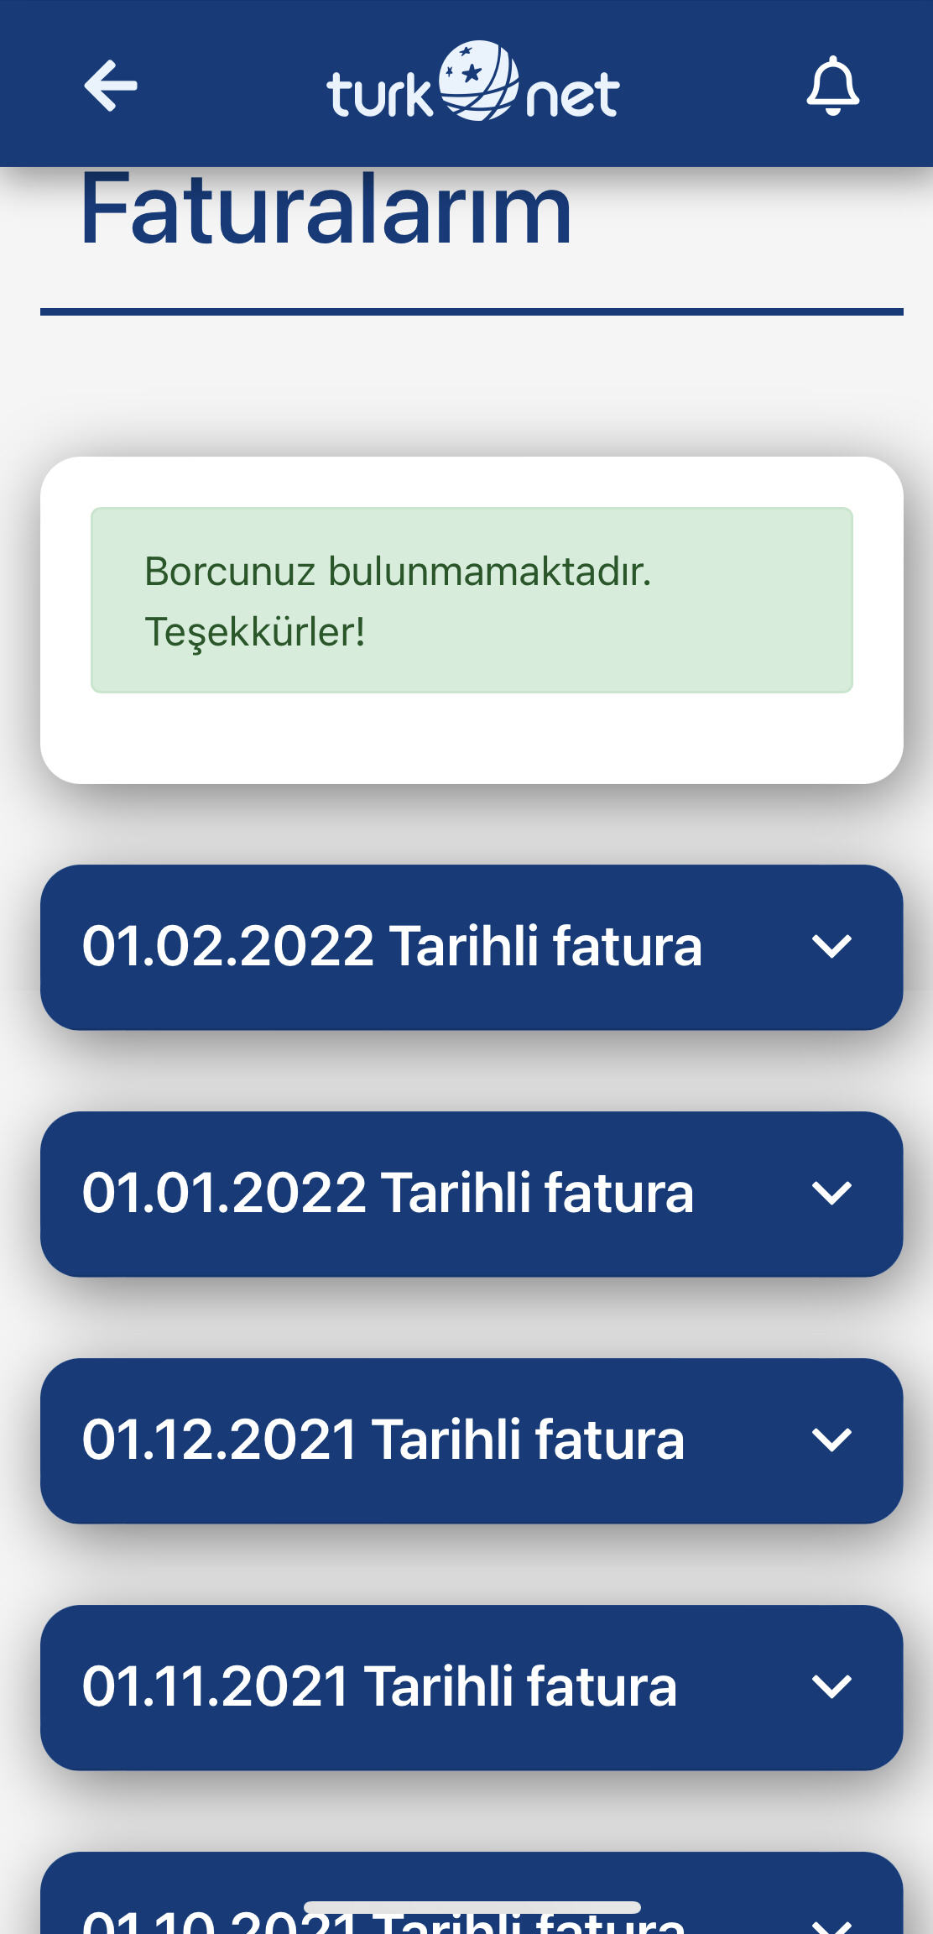This screenshot has height=1934, width=933.
Task: Open the 01.02.2022 Tarihli fatura row
Action: [x=472, y=947]
